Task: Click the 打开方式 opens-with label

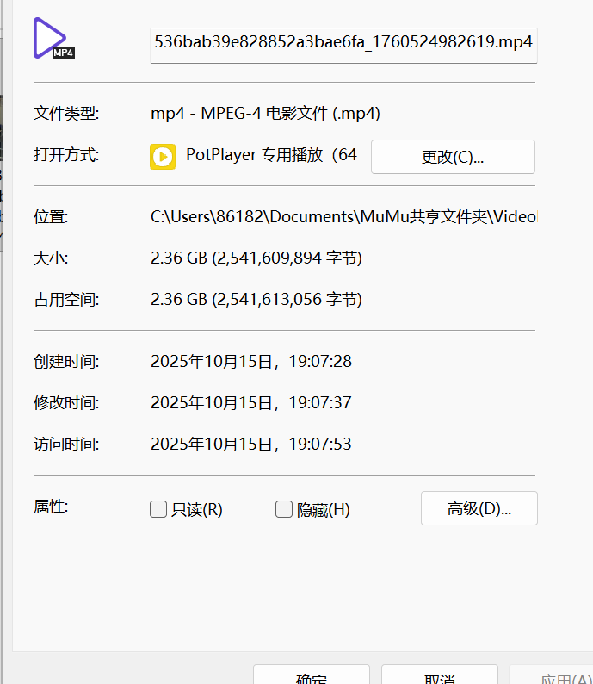Action: [66, 155]
